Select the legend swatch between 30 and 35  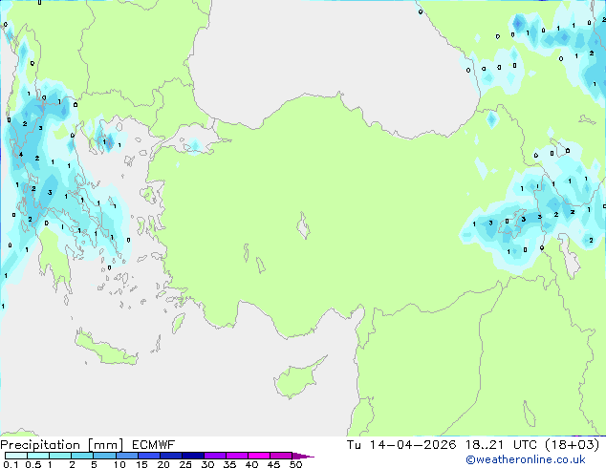[x=214, y=456]
